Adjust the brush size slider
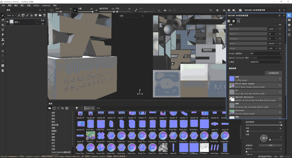The image size is (292, 158). tap(64, 12)
